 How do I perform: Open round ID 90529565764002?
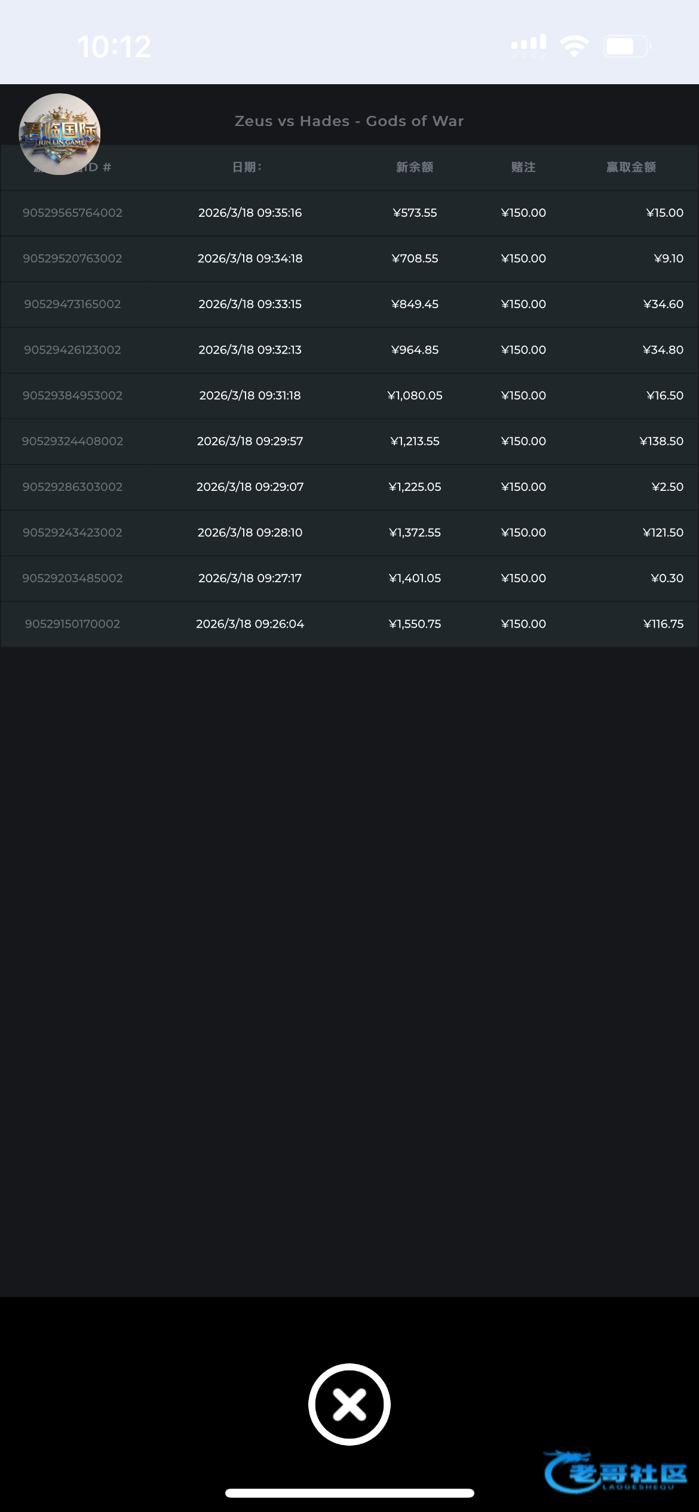click(x=72, y=213)
